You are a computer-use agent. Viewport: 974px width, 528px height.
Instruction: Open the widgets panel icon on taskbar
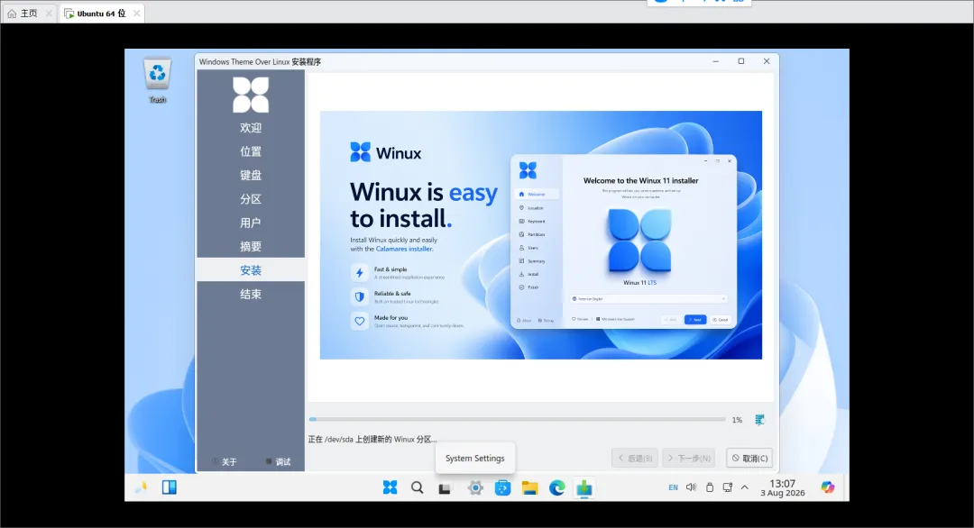169,487
